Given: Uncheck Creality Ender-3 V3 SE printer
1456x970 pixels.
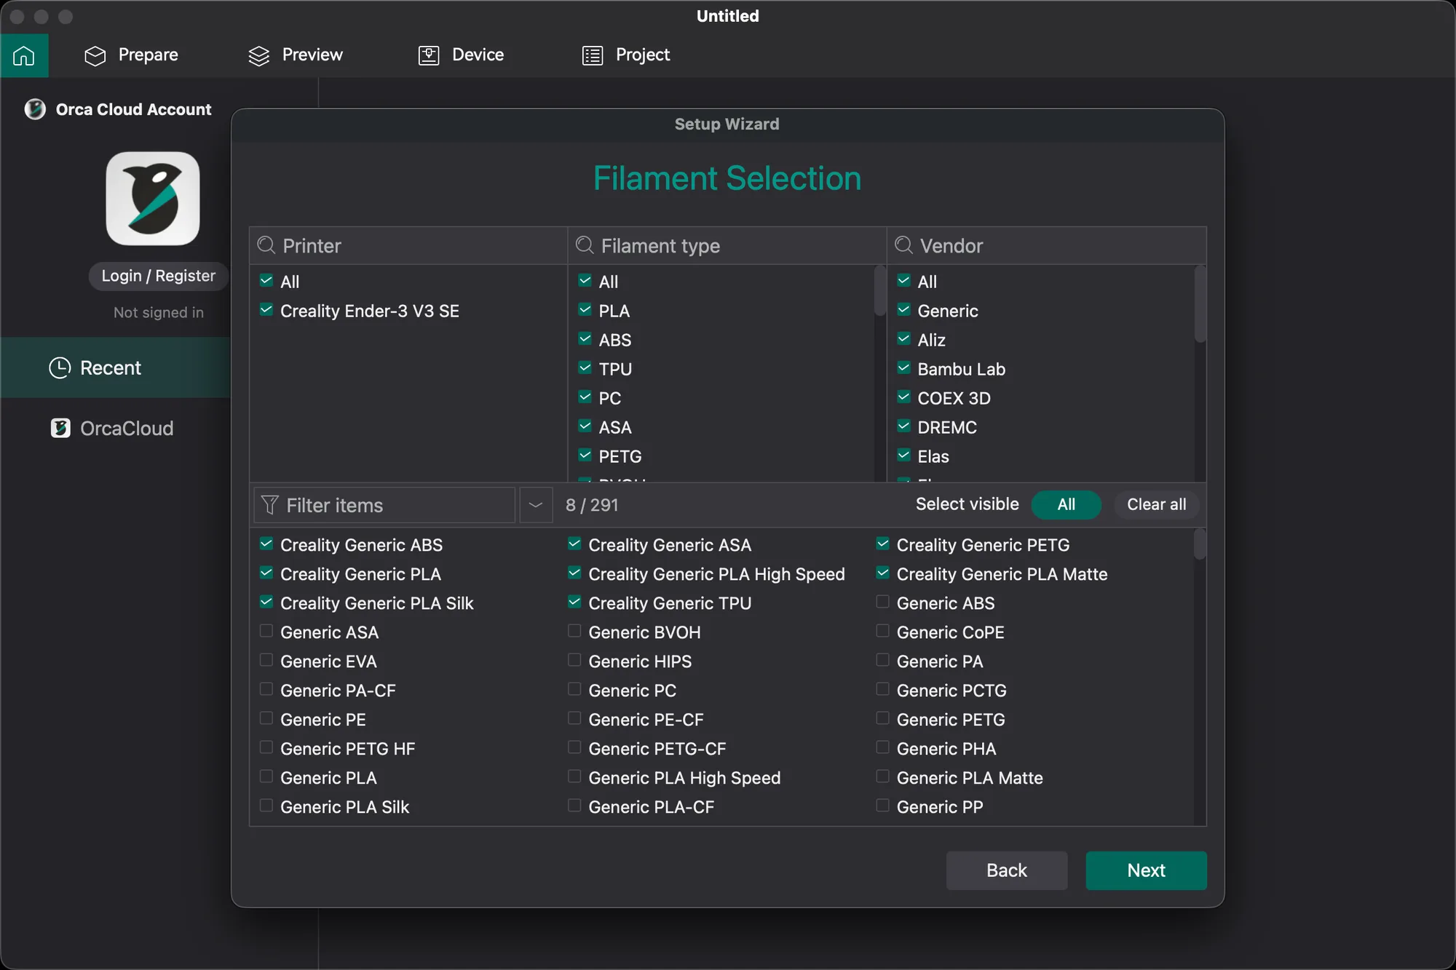Looking at the screenshot, I should [266, 310].
